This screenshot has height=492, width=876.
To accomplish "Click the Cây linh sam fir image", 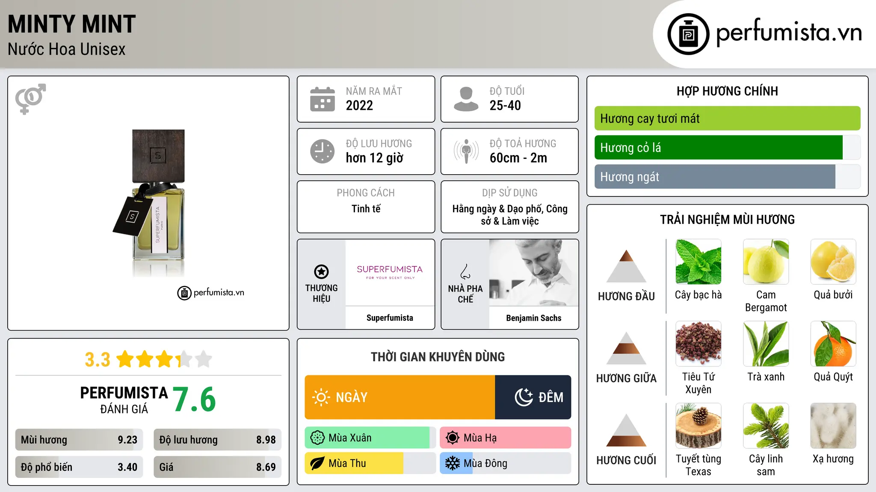I will pos(766,426).
